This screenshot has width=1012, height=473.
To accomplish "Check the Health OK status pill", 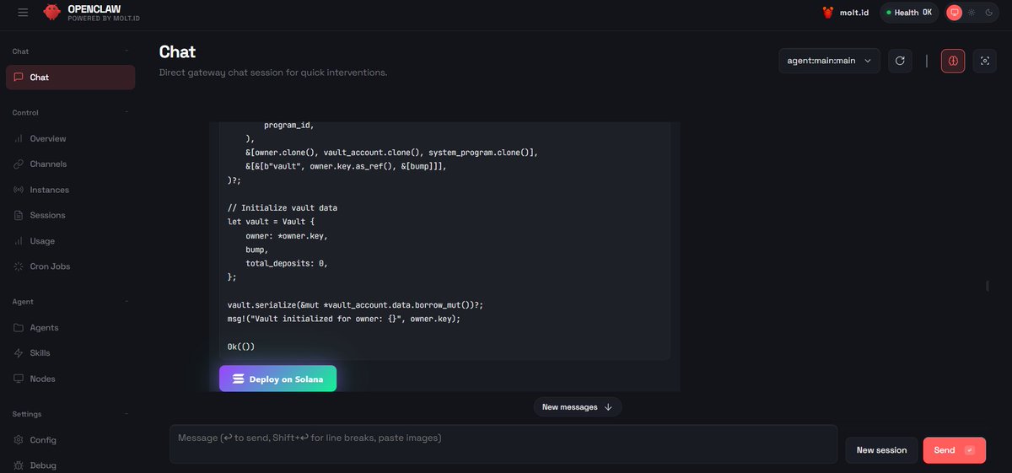I will 909,13.
